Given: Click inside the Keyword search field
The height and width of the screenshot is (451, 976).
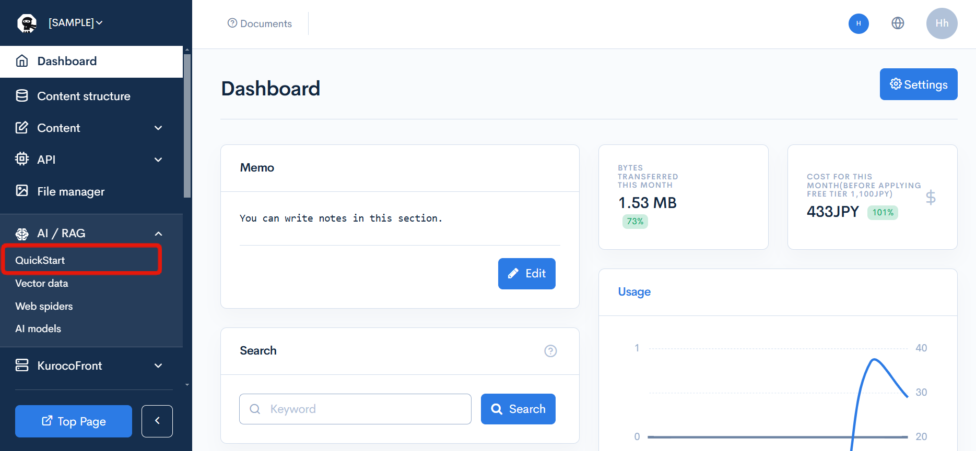Looking at the screenshot, I should click(355, 409).
